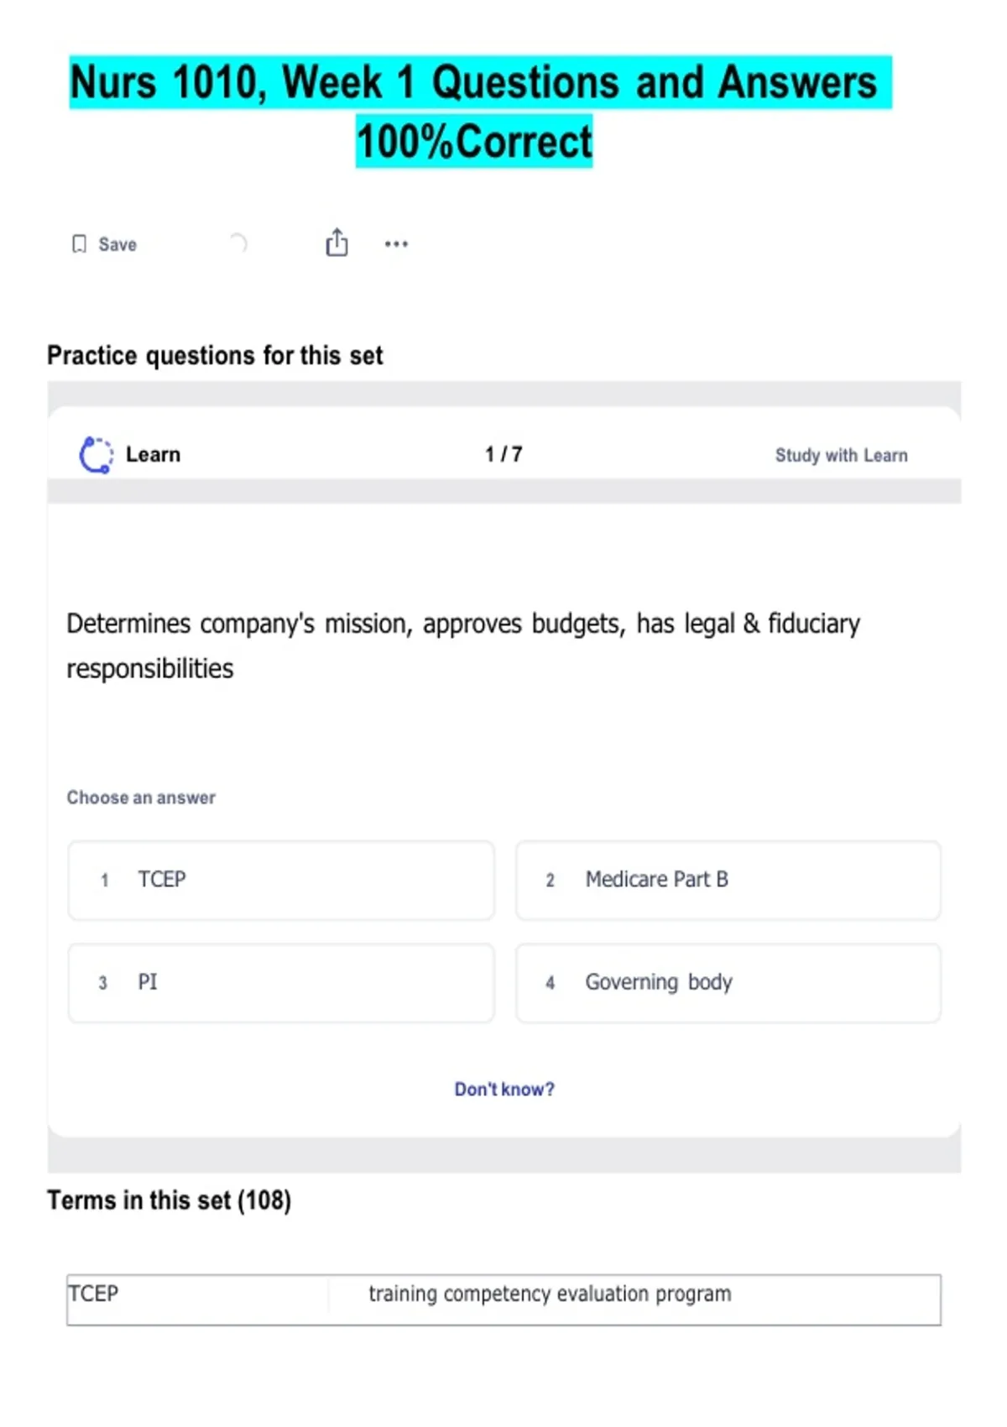
Task: Click the Practice questions for this set heading
Action: 215,356
